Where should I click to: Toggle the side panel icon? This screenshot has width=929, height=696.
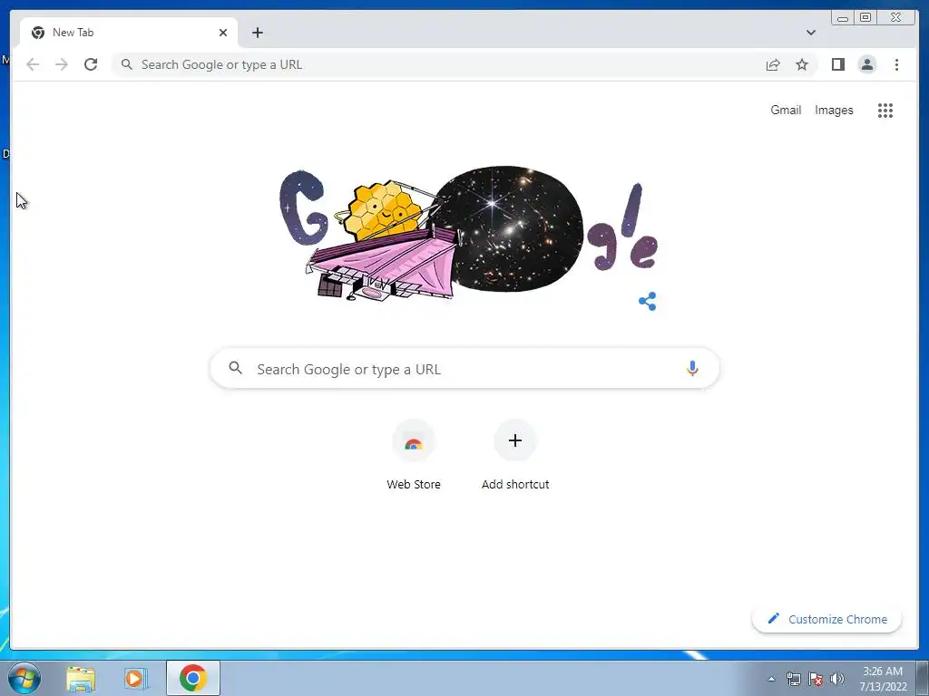[837, 64]
